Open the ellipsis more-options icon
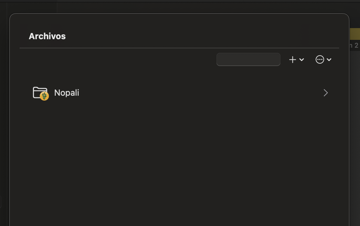 tap(320, 59)
